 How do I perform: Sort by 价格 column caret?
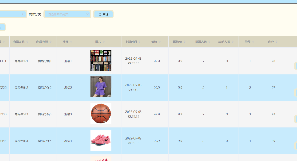pyautogui.click(x=160, y=42)
